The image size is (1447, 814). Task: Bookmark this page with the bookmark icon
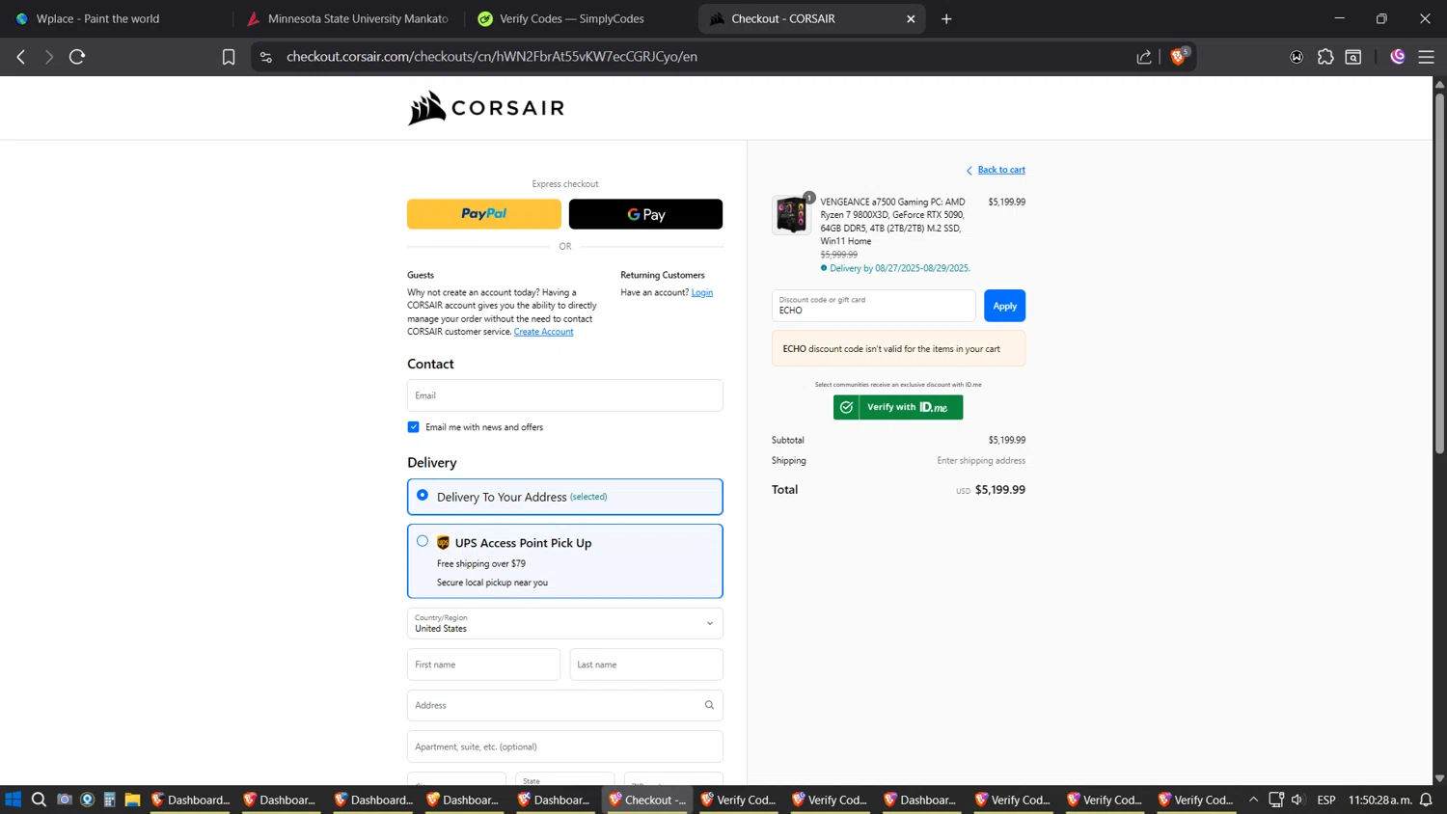[229, 57]
